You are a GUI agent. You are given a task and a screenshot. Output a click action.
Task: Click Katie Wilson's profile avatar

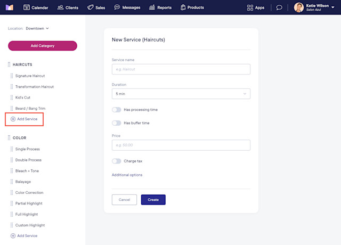point(299,7)
